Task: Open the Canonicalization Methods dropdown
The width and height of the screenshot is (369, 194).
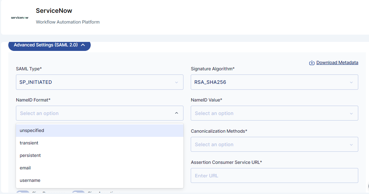Action: point(274,144)
